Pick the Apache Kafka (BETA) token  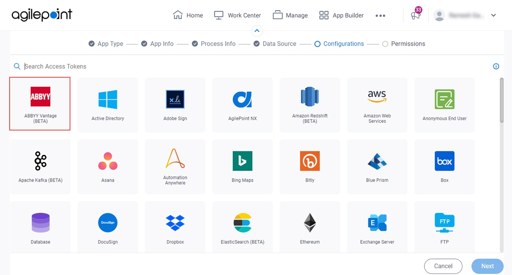[x=40, y=167]
